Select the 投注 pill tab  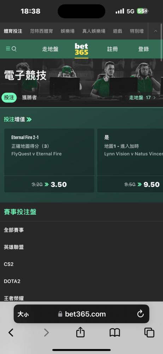(x=9, y=98)
